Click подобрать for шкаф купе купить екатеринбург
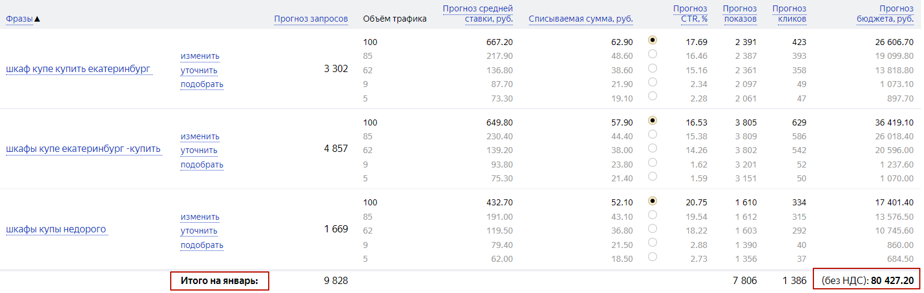Screen dimensions: 924x293 [202, 84]
